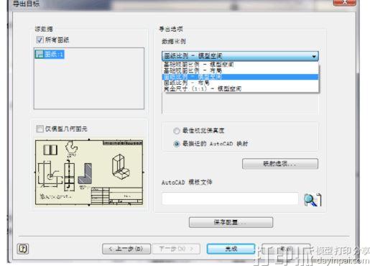Choose 基础视图比例 - 布局 option
This screenshot has height=266, width=370.
point(240,70)
